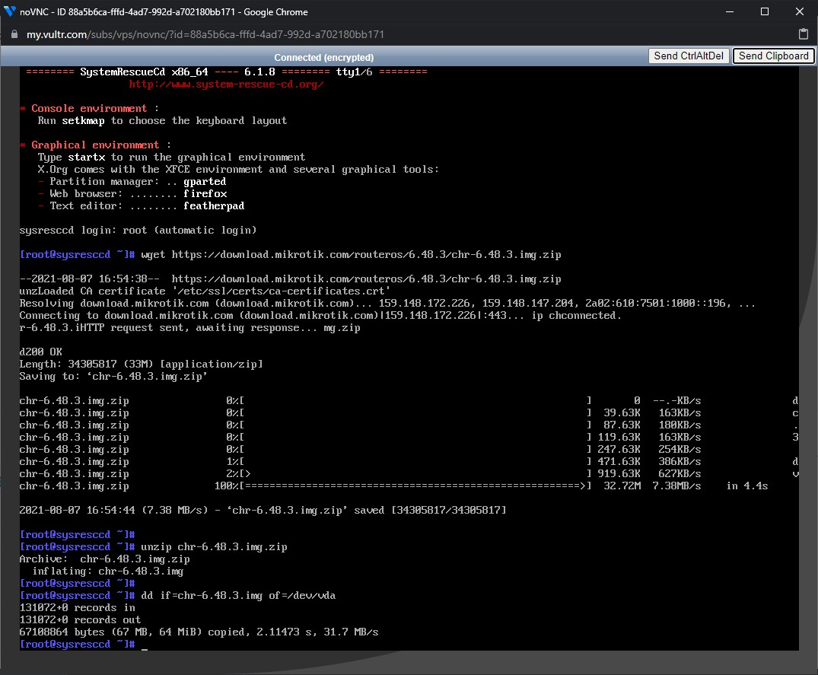Click the 'unzip chr-6.48.3.img.zip' command

(x=214, y=546)
